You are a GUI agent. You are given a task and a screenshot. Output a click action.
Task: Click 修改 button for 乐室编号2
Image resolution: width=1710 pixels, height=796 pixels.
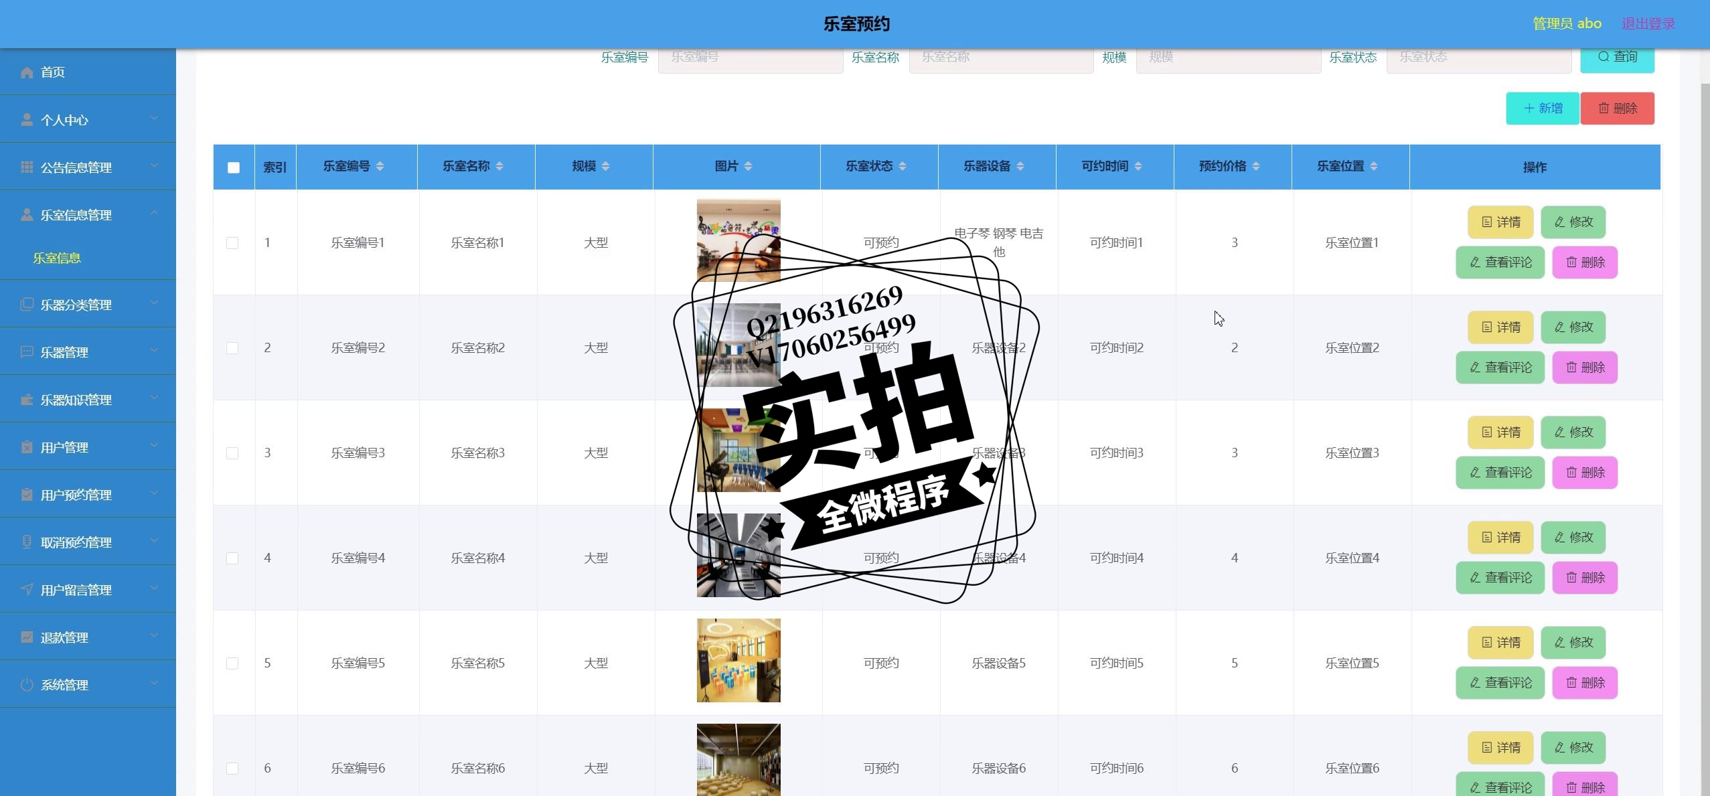(x=1573, y=327)
